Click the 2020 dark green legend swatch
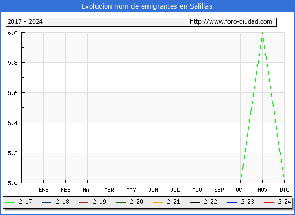 click(x=121, y=202)
